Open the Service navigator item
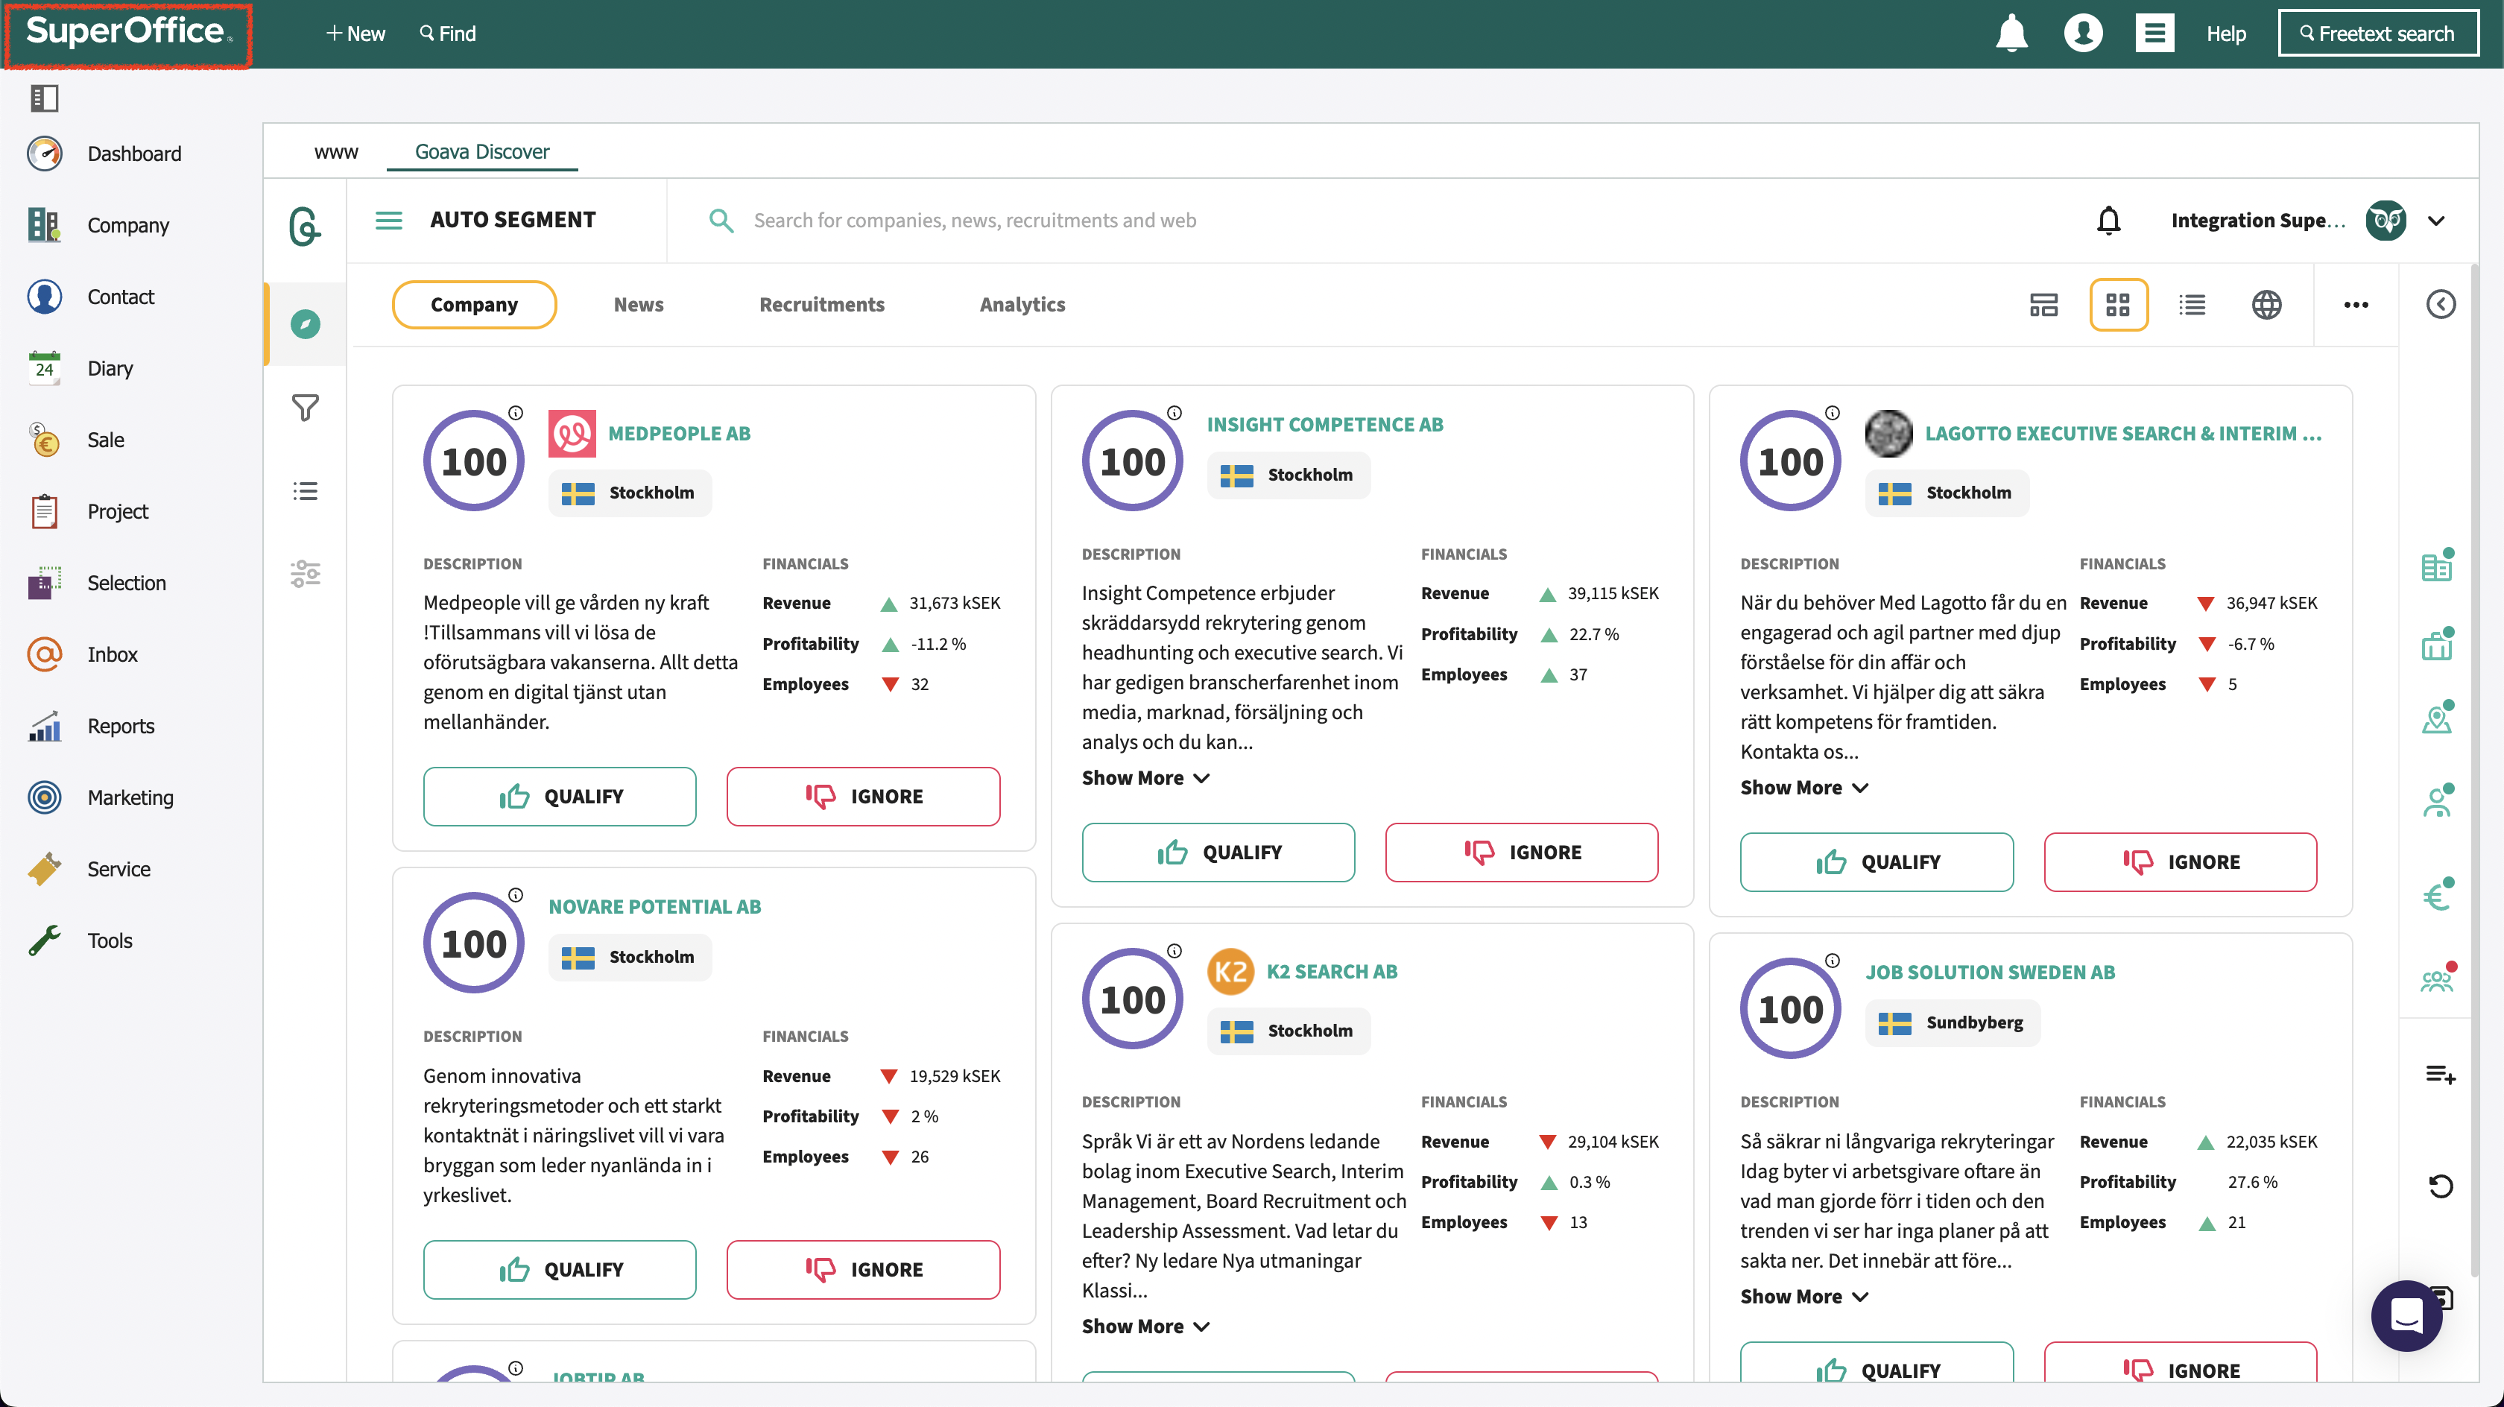Viewport: 2504px width, 1407px height. click(x=89, y=868)
